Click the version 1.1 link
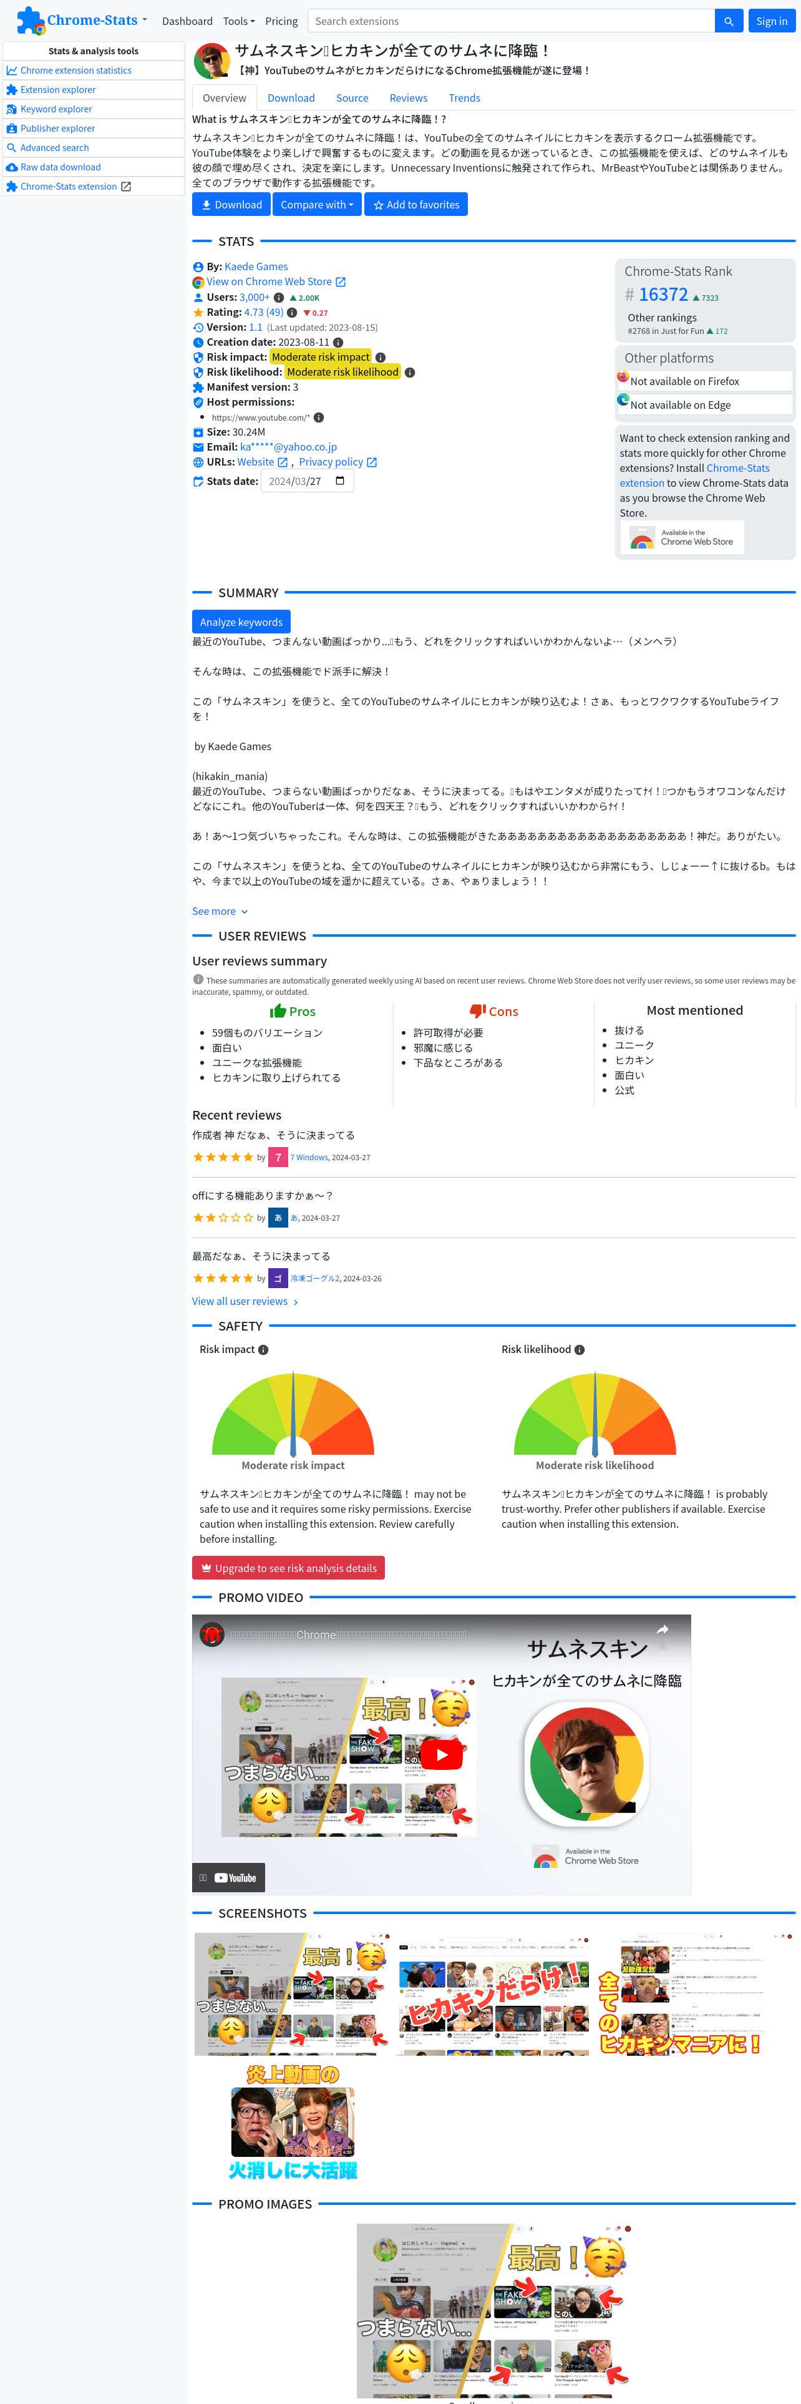The image size is (801, 2404). tap(256, 328)
